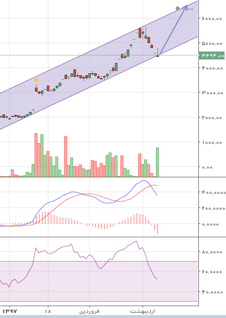226x318 pixels.
Task: Select the yellow event marker dot
Action: click(36, 80)
